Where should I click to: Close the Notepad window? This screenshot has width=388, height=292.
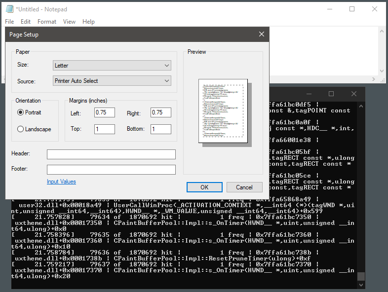pos(374,9)
